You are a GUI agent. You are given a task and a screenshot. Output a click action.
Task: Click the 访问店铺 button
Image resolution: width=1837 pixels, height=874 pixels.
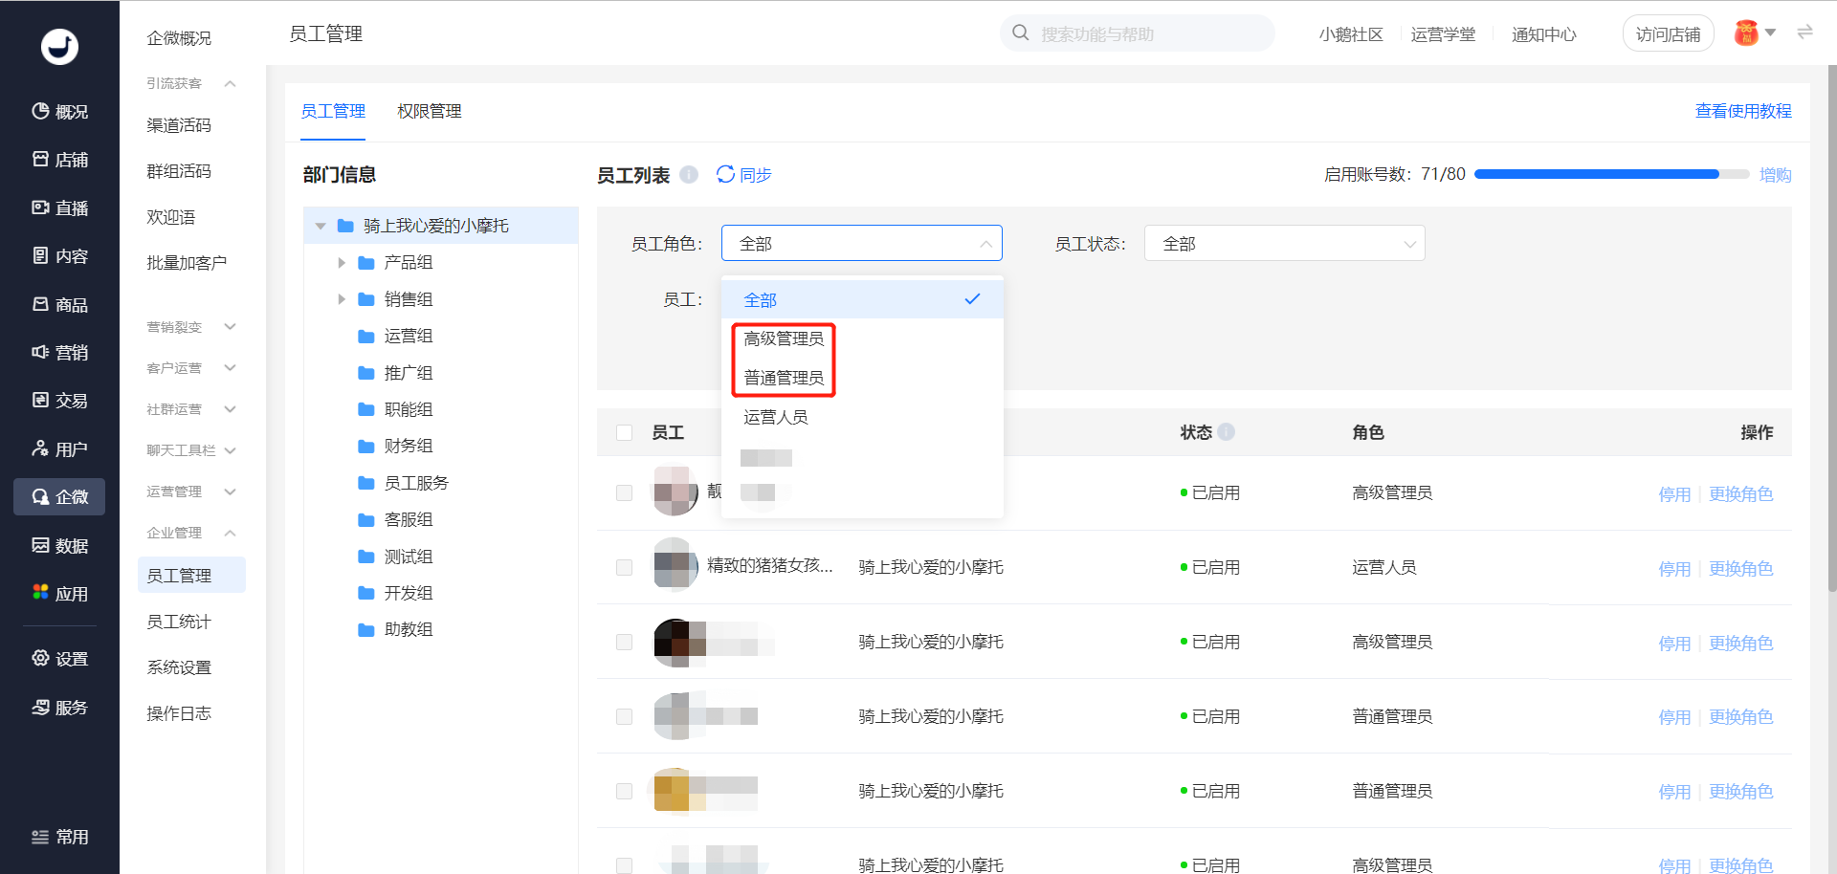[x=1668, y=34]
